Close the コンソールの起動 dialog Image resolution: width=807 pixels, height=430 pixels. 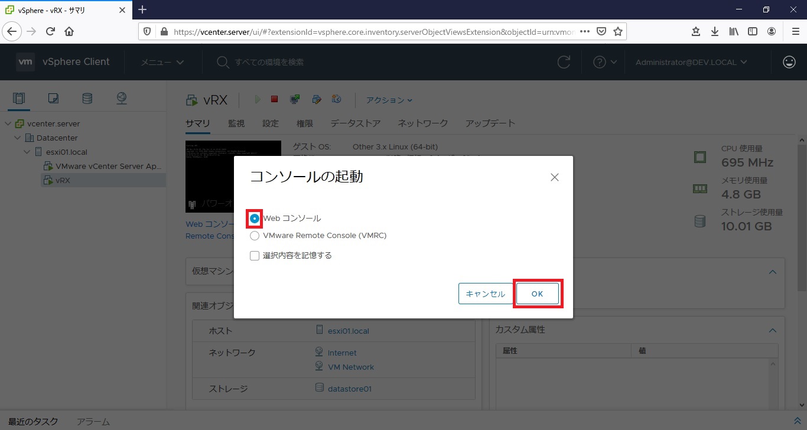tap(554, 177)
